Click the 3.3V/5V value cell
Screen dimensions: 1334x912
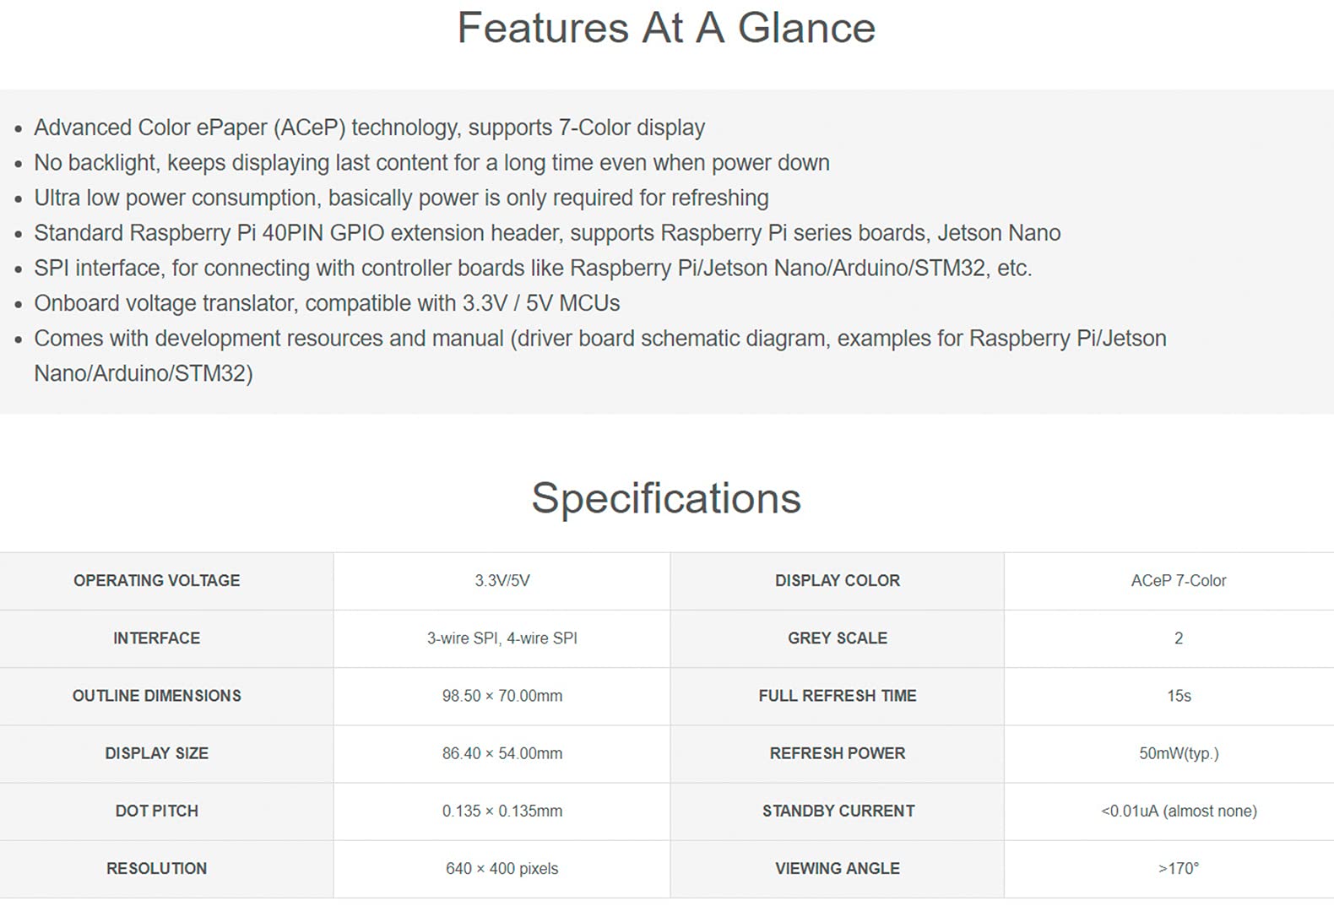(x=502, y=581)
